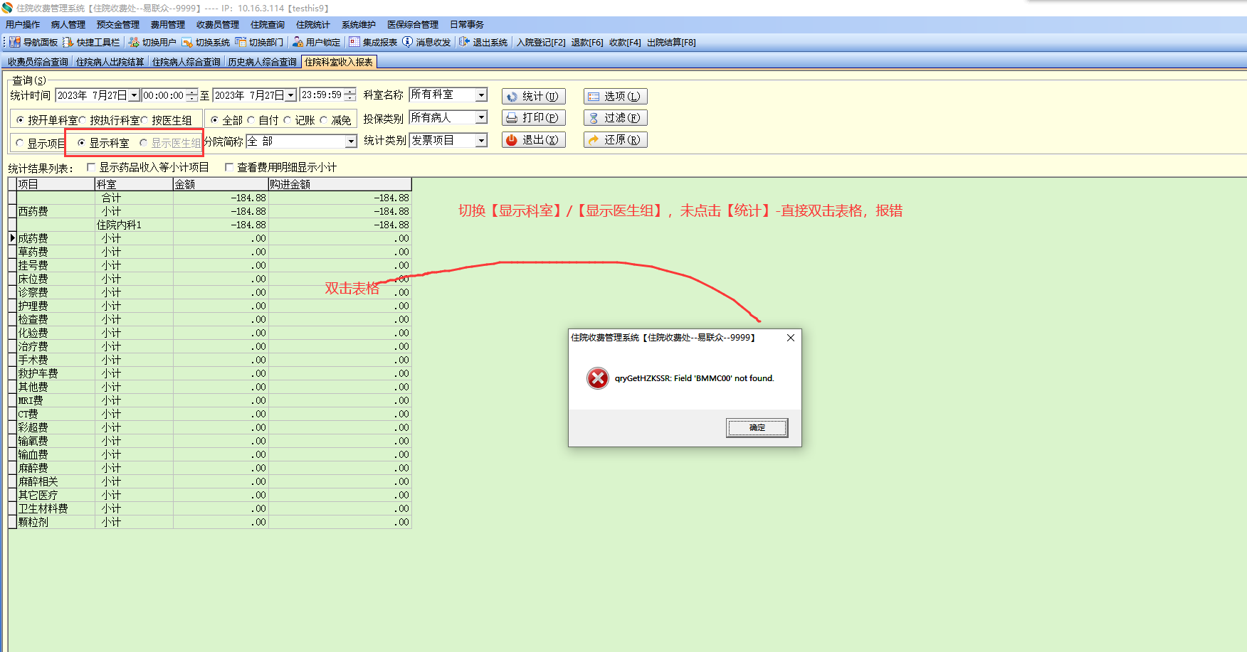This screenshot has height=652, width=1247.
Task: Open the 预交金管理 menu
Action: [x=118, y=25]
